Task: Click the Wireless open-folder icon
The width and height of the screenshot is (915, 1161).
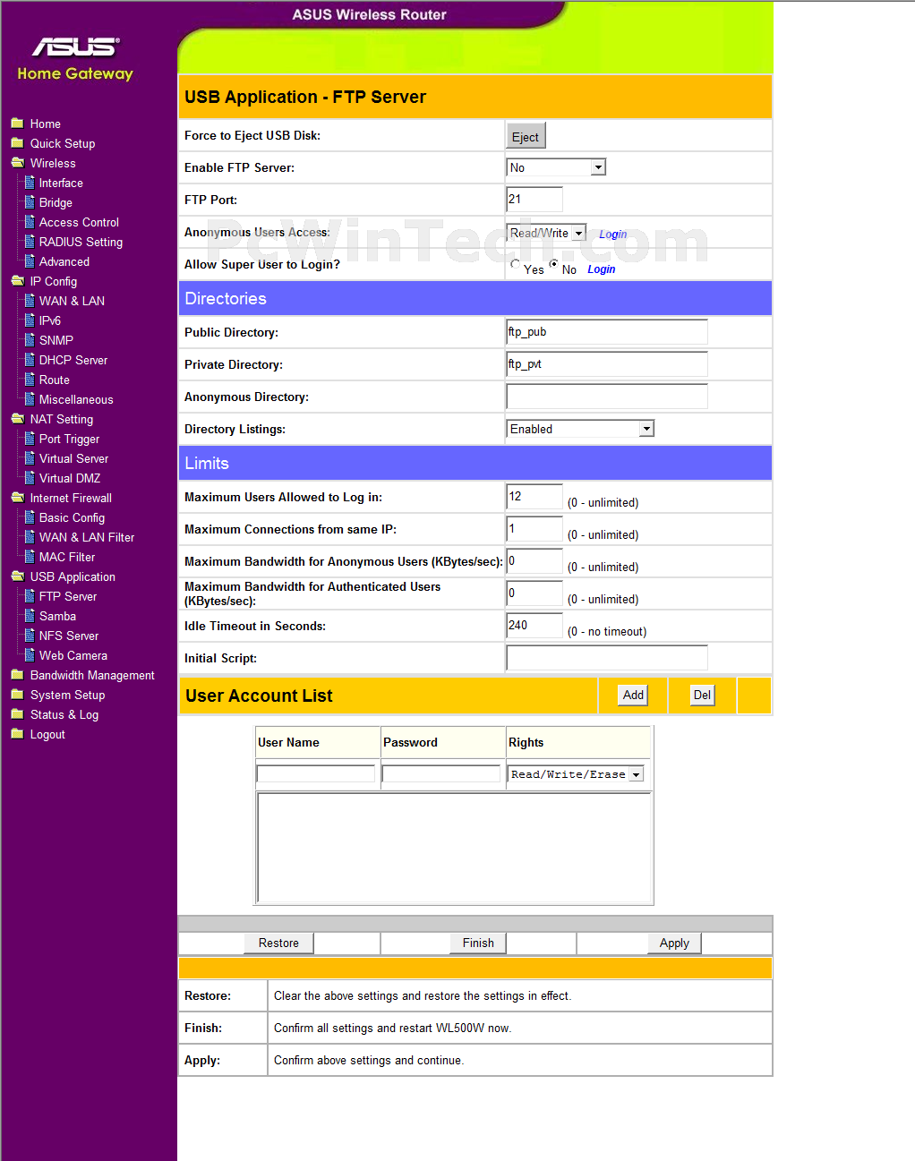Action: 17,163
